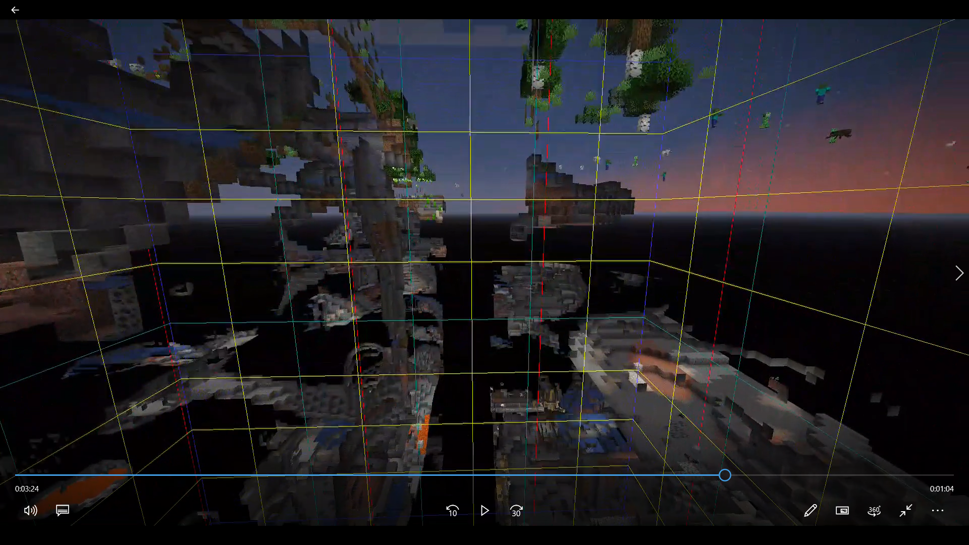Toggle 360 degree video mode
The height and width of the screenshot is (545, 969).
[x=874, y=511]
